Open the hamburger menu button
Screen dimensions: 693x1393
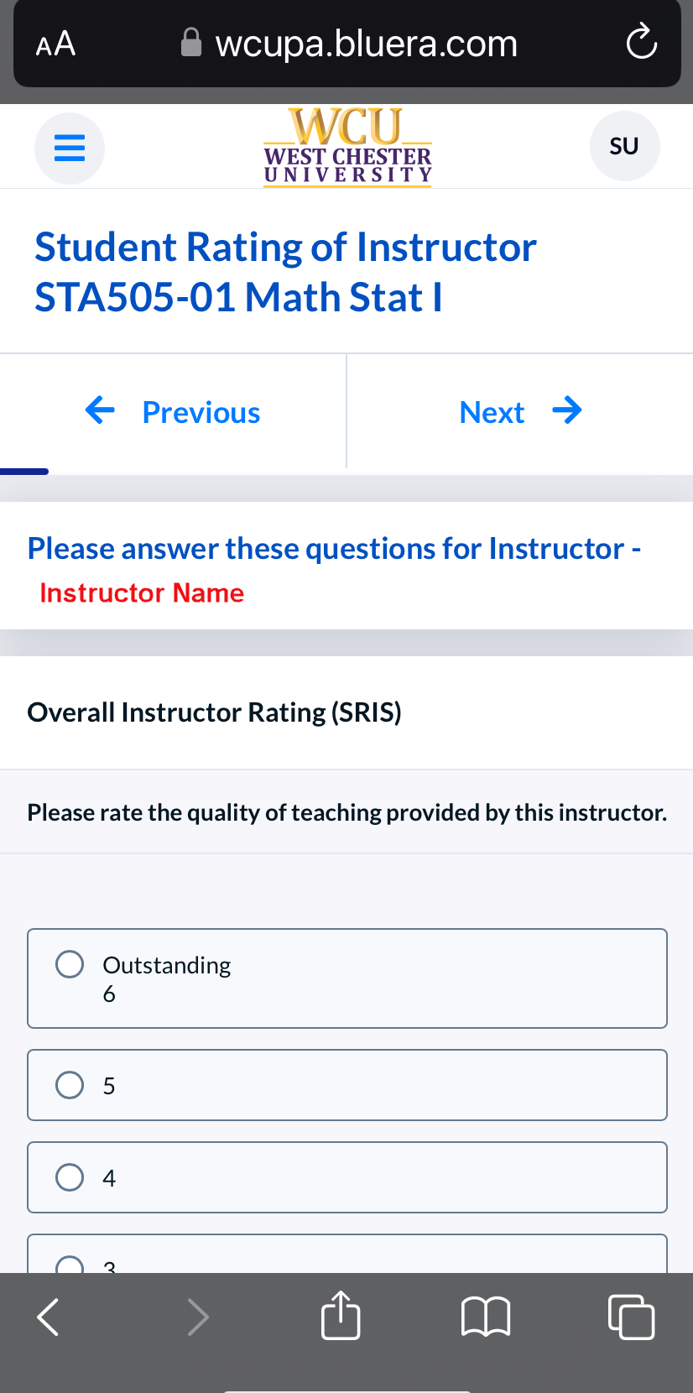pyautogui.click(x=70, y=149)
